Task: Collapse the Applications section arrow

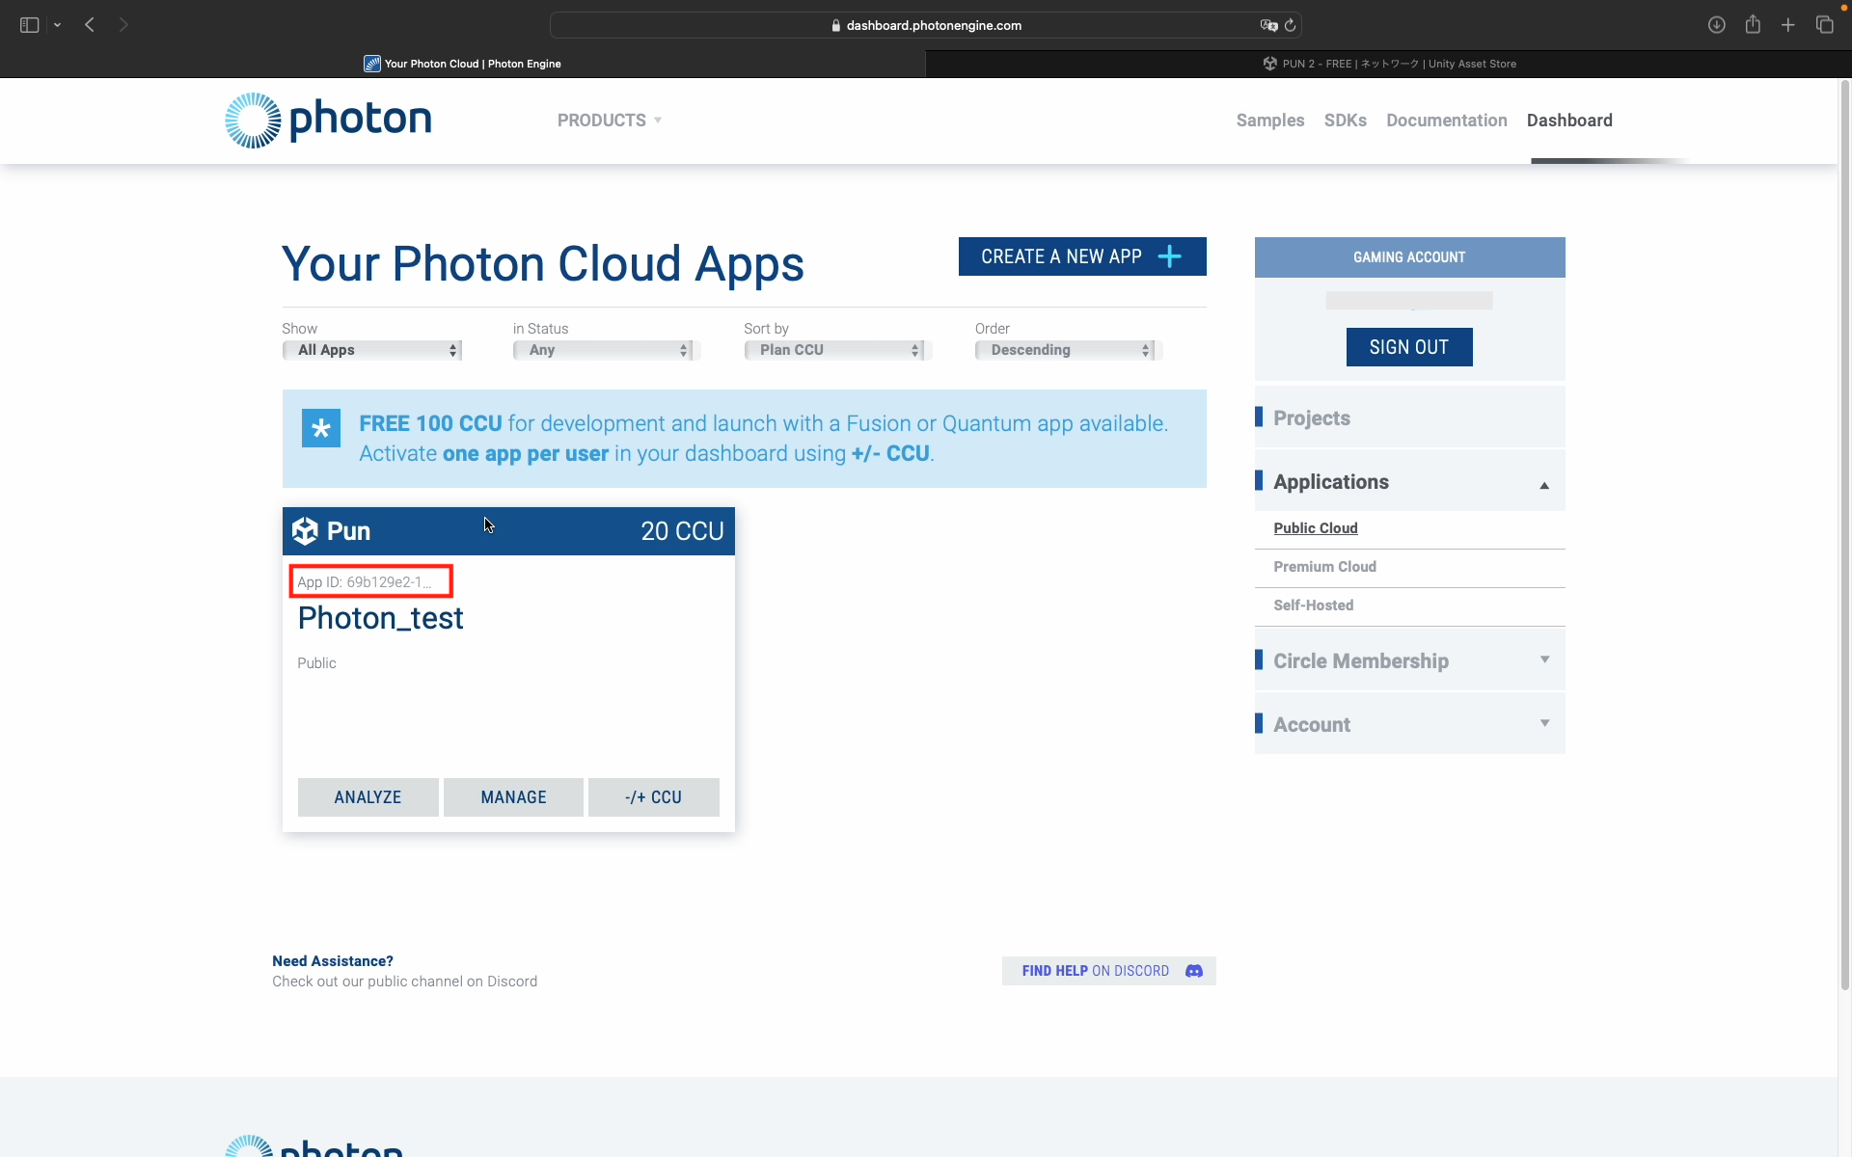Action: [x=1544, y=485]
